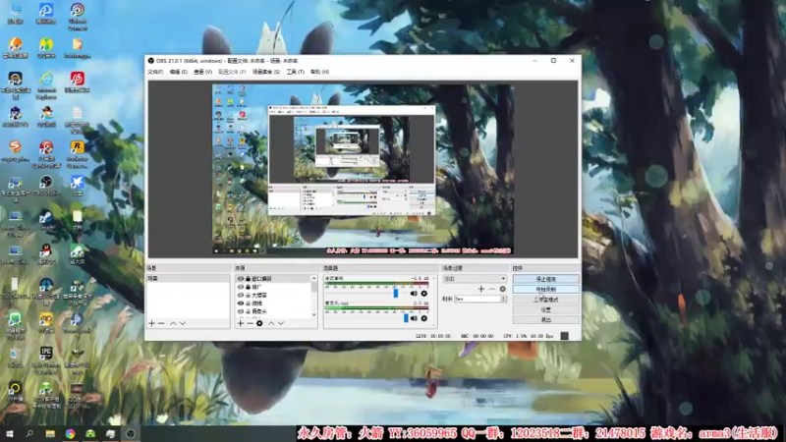The height and width of the screenshot is (442, 786).
Task: Click the transition duration input field
Action: coord(477,299)
